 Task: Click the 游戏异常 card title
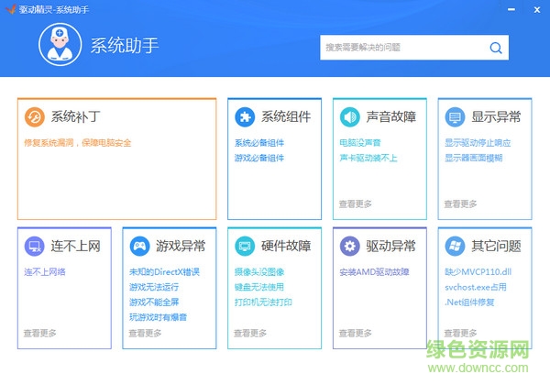[x=181, y=246]
